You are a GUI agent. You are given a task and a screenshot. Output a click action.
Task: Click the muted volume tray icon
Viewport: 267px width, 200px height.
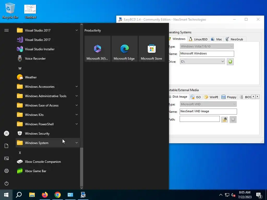(233, 195)
